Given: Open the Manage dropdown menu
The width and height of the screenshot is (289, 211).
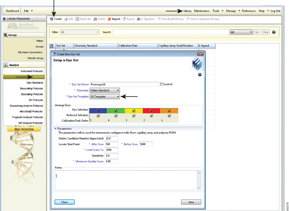Looking at the screenshot, I should [233, 11].
